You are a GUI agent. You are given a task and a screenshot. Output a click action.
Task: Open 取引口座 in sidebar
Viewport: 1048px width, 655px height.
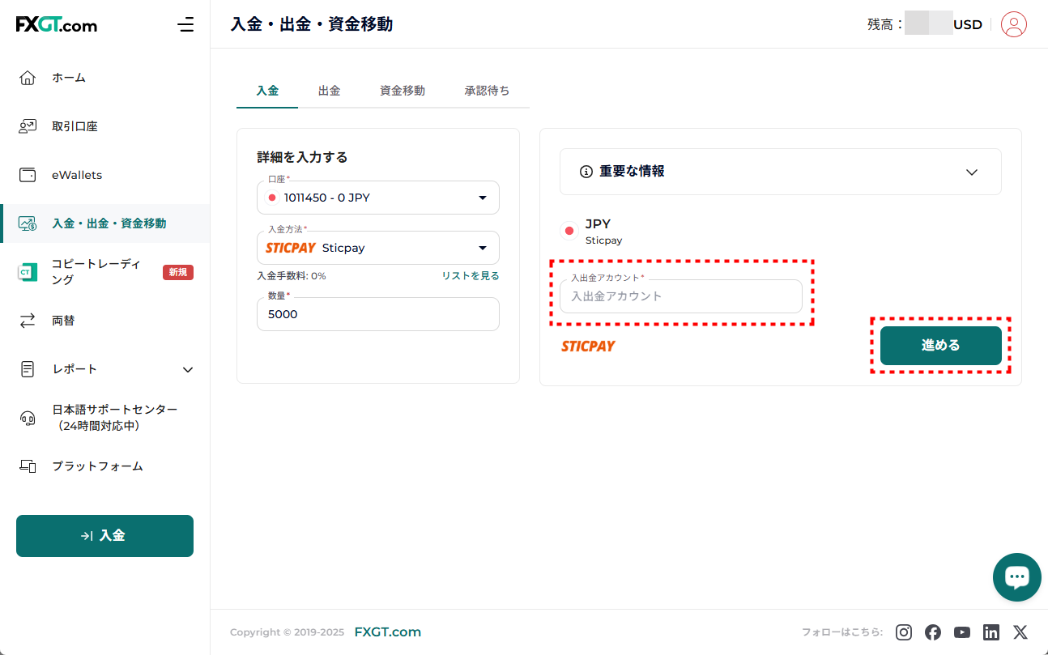pos(75,126)
